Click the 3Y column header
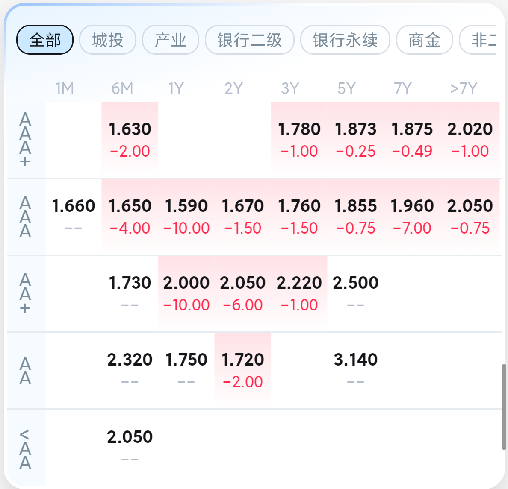508x489 pixels. pos(290,88)
